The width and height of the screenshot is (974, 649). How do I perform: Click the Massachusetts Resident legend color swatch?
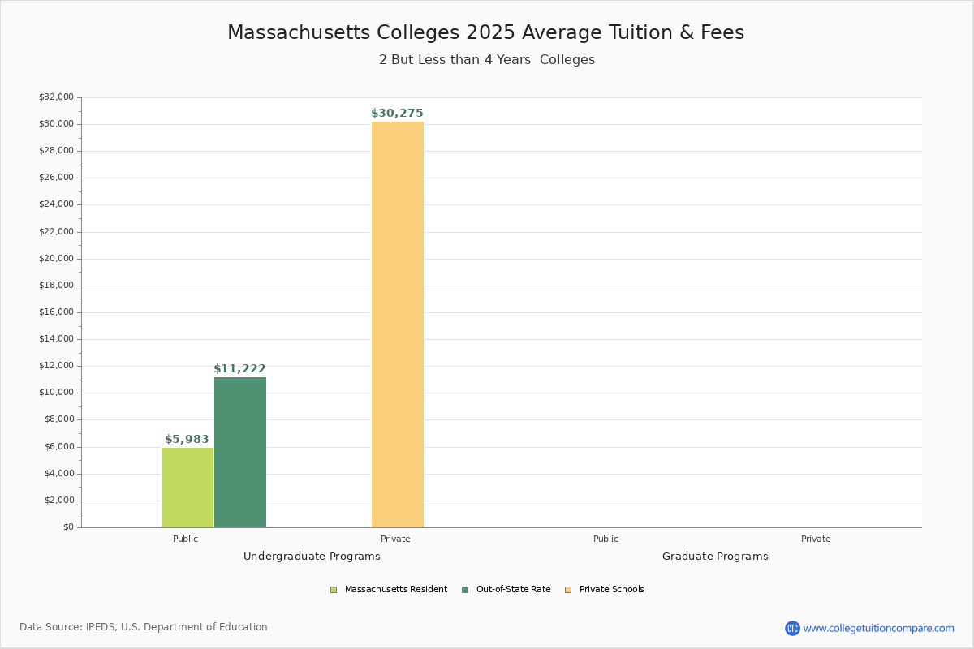pos(334,590)
